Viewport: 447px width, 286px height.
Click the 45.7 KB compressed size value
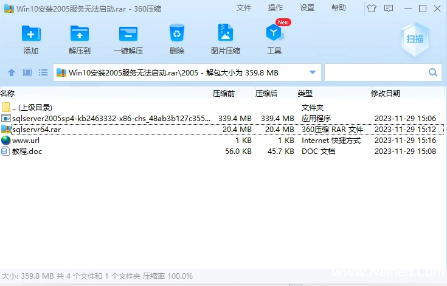tap(281, 152)
